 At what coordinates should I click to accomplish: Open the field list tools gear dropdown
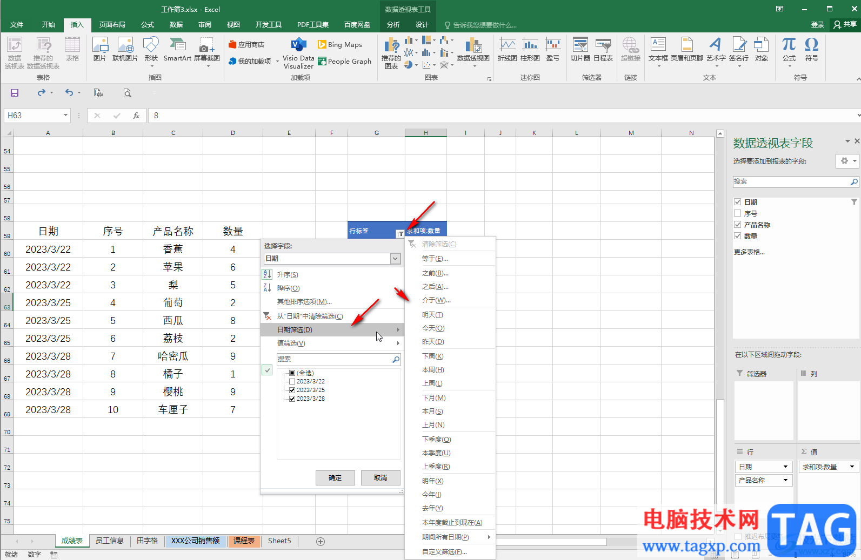[x=847, y=161]
